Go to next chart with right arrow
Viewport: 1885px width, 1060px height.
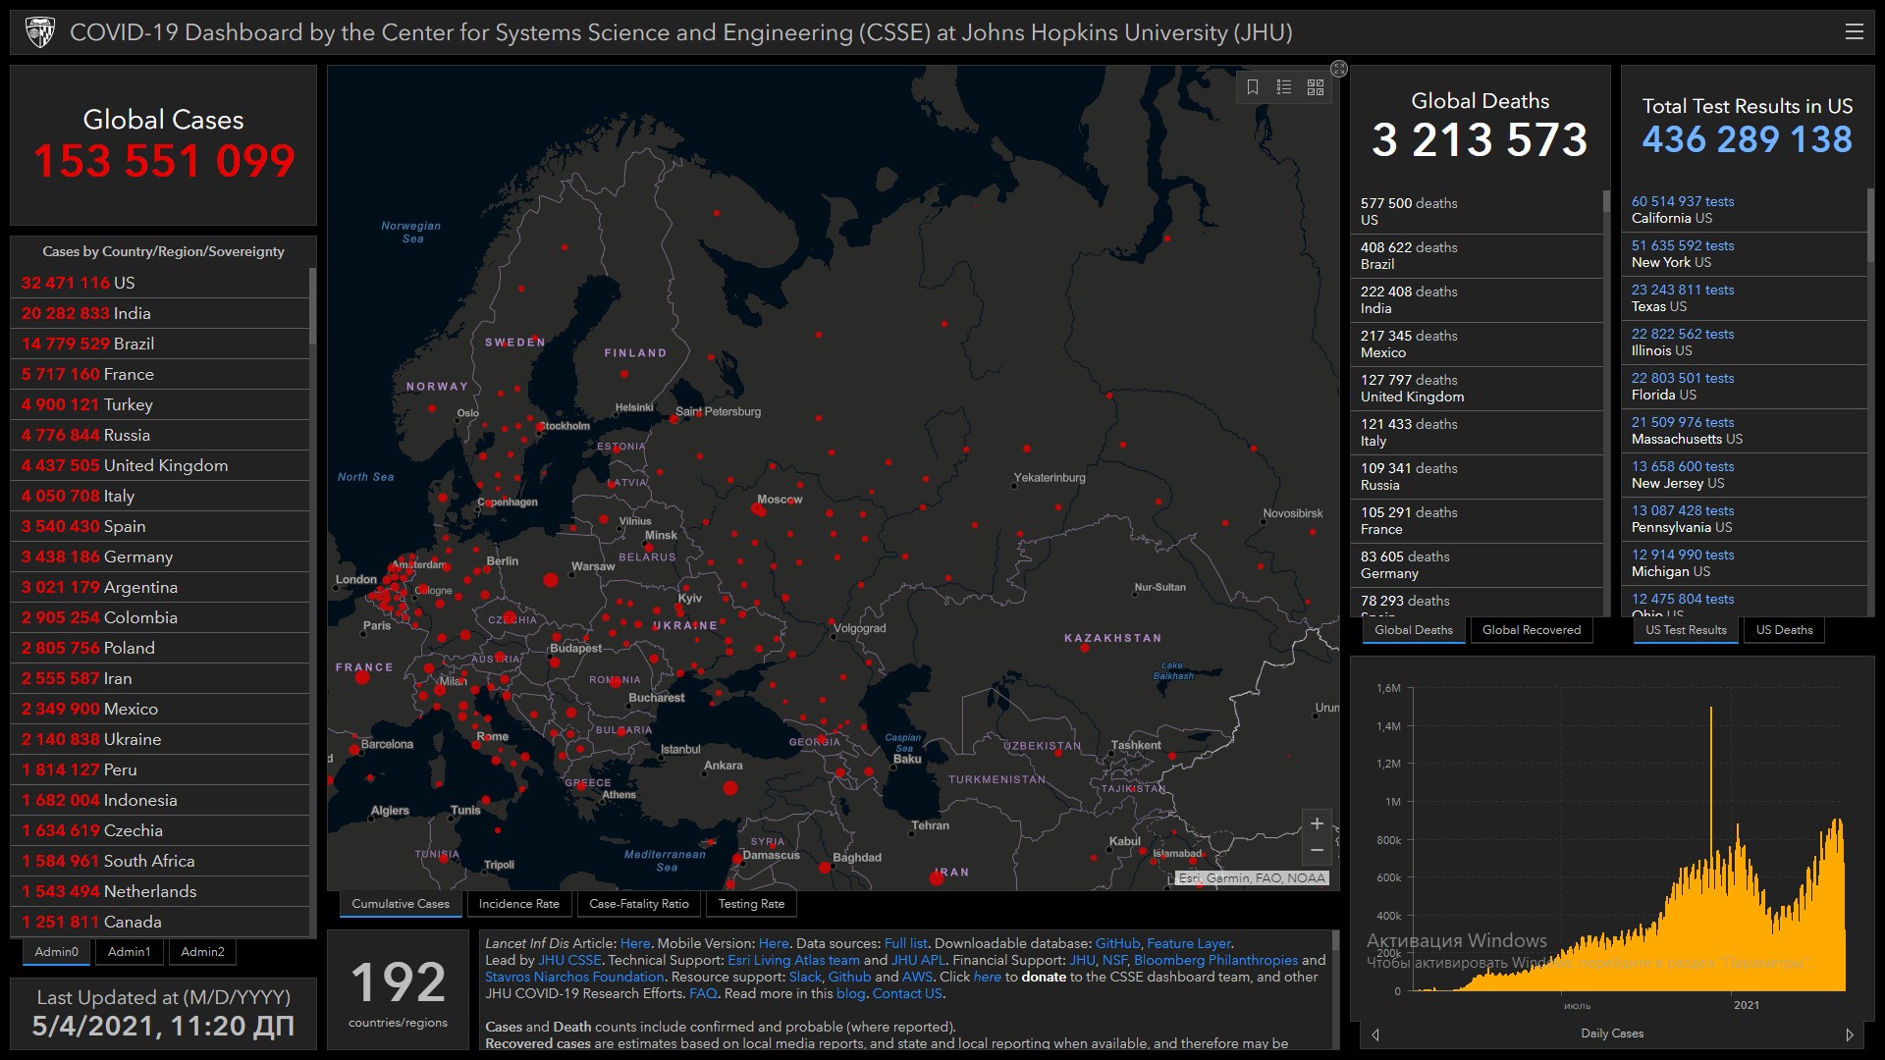(1850, 1034)
